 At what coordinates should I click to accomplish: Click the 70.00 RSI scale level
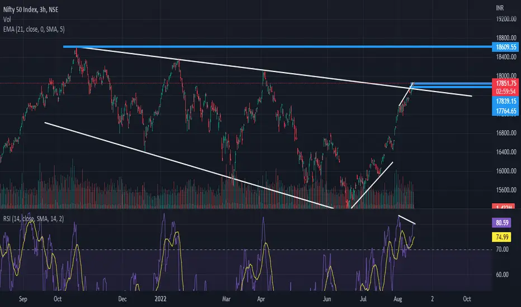click(502, 250)
